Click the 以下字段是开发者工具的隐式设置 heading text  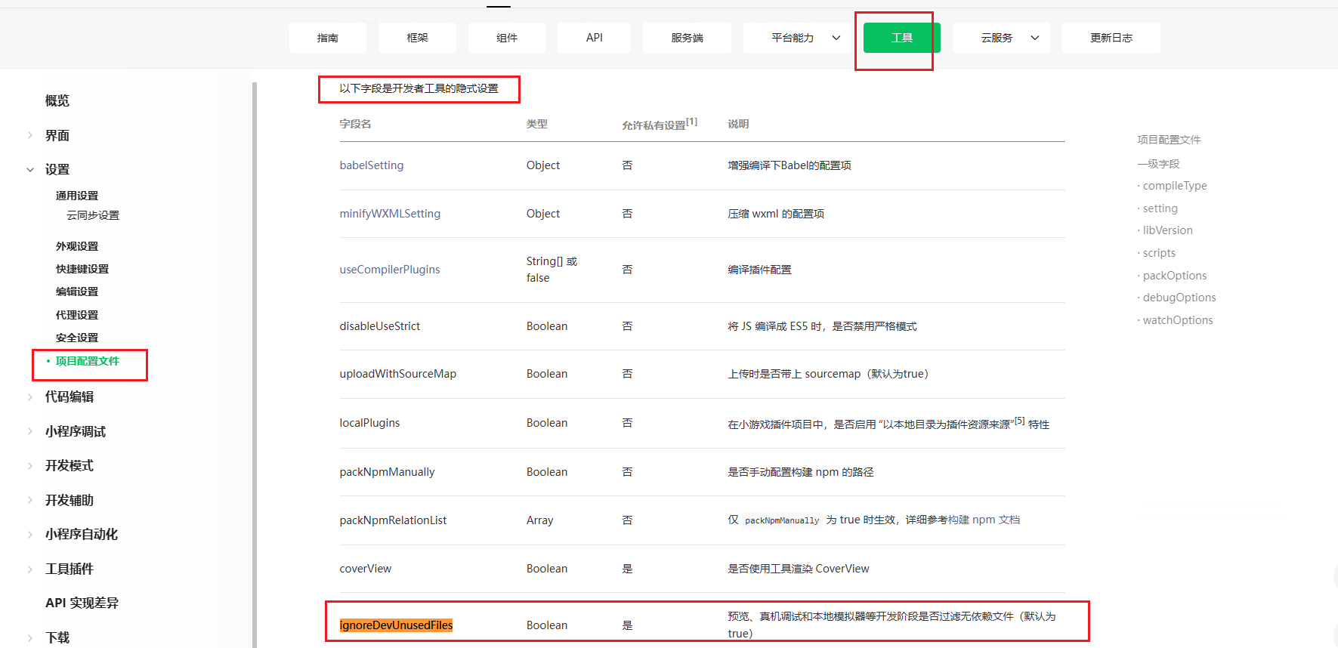click(x=419, y=88)
